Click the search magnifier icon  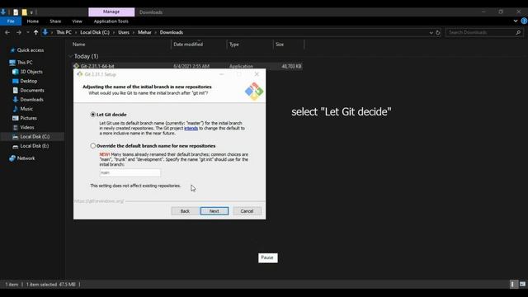[518, 32]
